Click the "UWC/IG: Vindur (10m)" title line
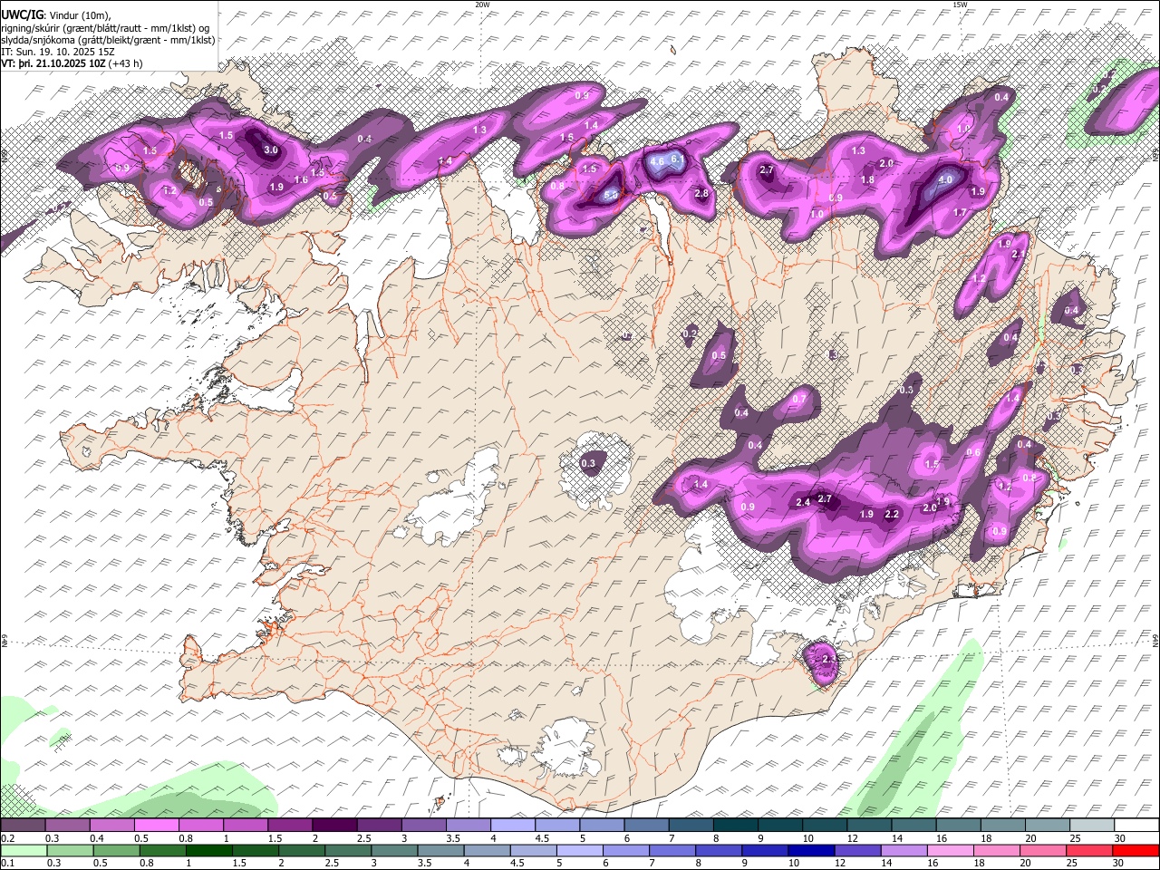1160x870 pixels. (x=55, y=14)
